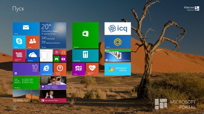Open the Weather tile showing 20°
This screenshot has height=114, width=204.
[53, 35]
